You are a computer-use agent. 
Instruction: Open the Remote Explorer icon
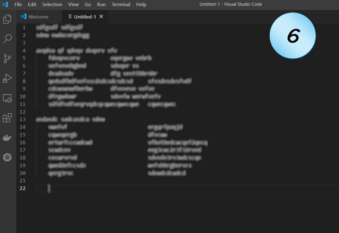pyautogui.click(x=7, y=98)
